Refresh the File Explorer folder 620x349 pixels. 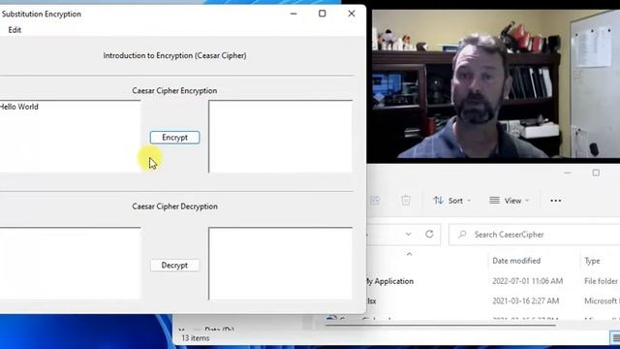click(x=429, y=234)
